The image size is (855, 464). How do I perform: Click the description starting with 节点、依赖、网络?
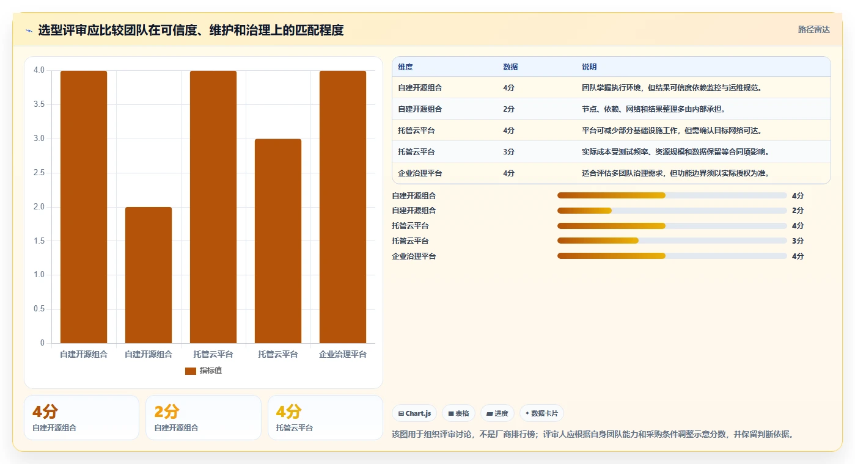pos(653,109)
